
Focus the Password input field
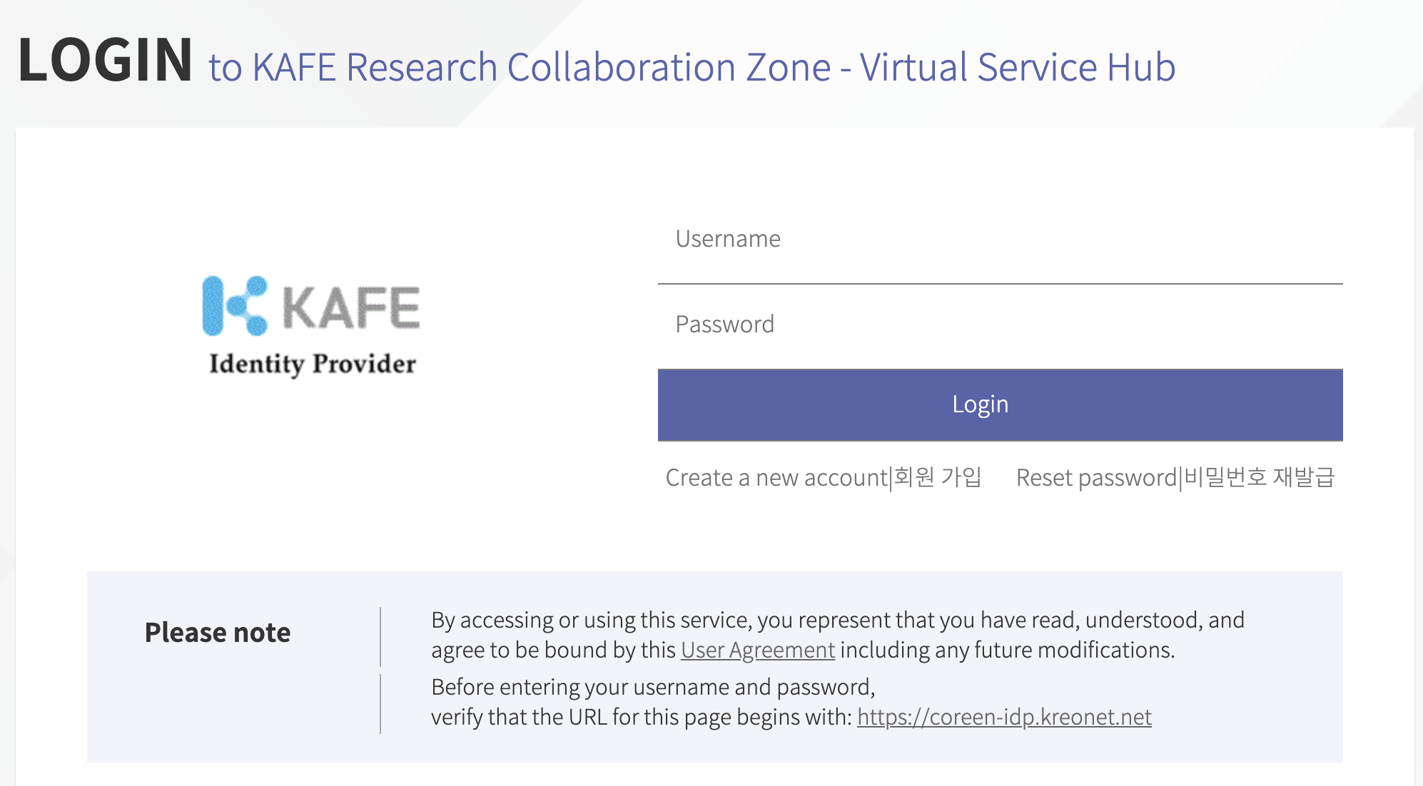tap(1000, 325)
